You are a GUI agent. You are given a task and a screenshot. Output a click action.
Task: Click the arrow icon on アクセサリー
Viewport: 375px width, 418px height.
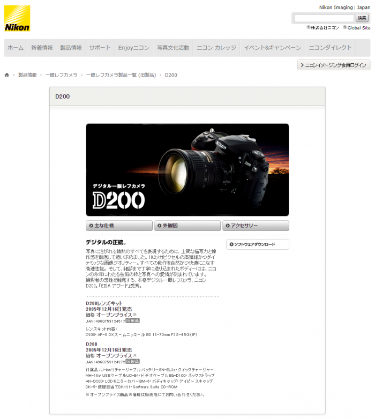click(x=228, y=226)
